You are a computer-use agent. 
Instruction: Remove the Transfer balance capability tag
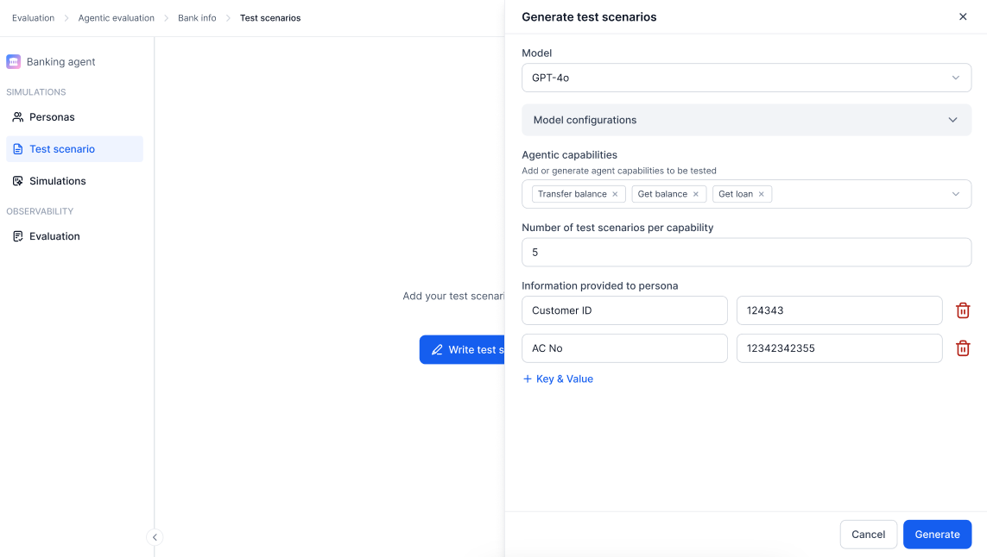click(615, 194)
